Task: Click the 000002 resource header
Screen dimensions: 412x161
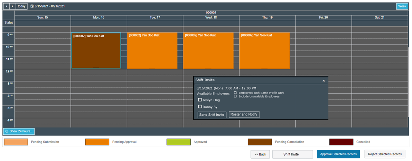Action: coord(211,13)
